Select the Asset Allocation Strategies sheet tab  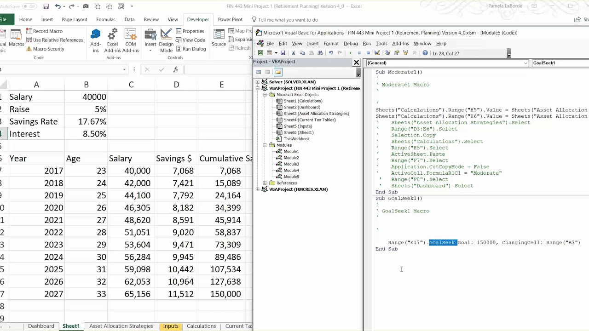pos(121,326)
